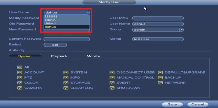Toggle the DEFAULT&UPGRADE checkbox
Screen dimensions: 218x108
coord(160,72)
